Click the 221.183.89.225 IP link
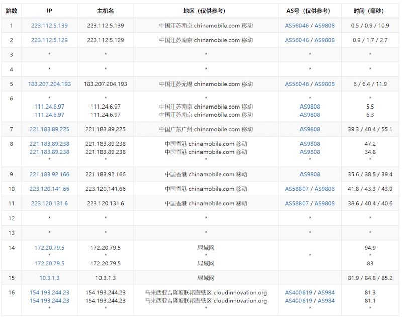The image size is (402, 318). (x=49, y=129)
